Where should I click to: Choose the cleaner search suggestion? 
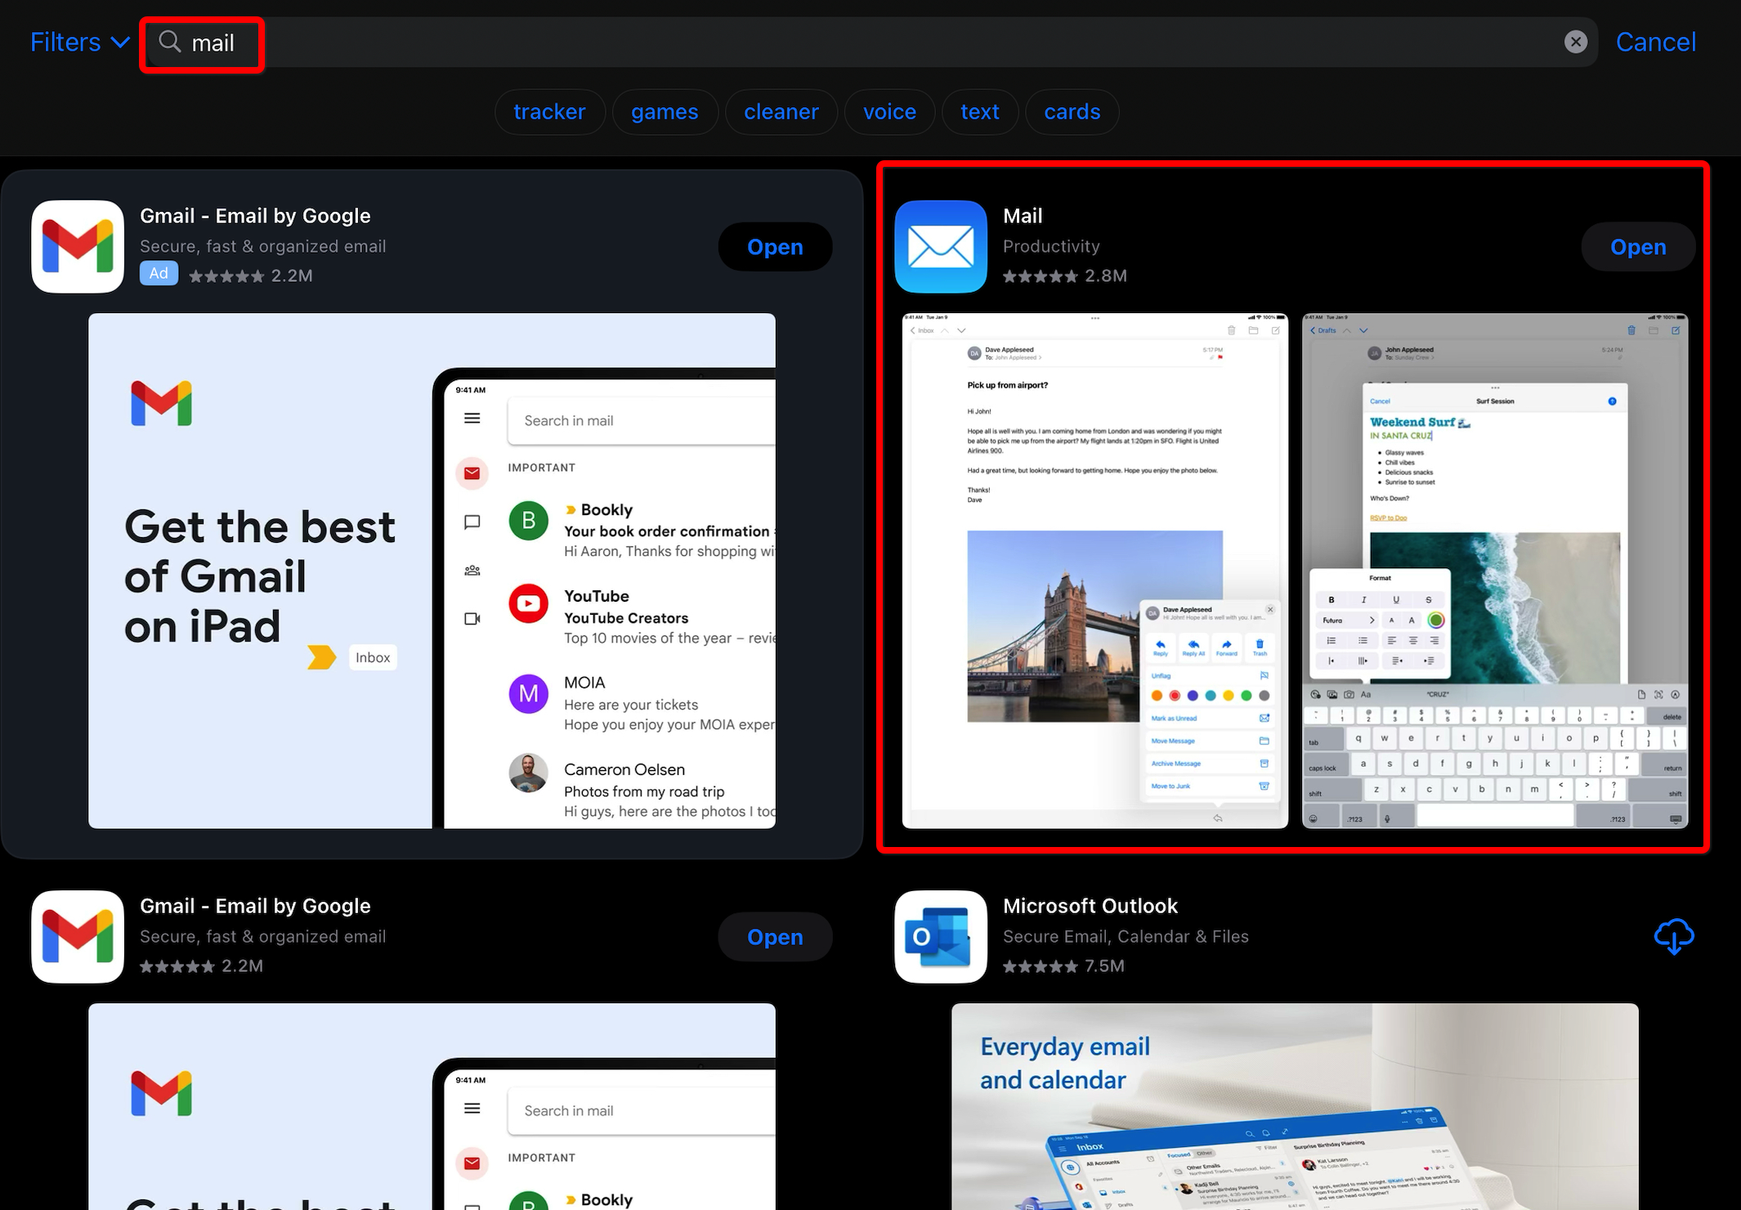coord(781,112)
